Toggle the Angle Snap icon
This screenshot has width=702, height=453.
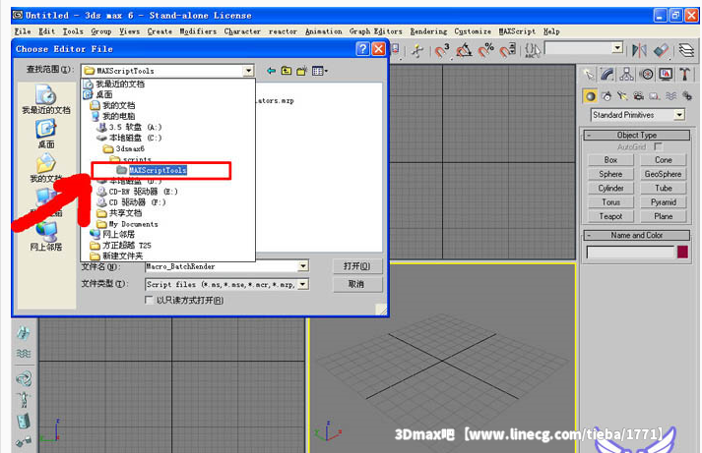click(x=464, y=50)
